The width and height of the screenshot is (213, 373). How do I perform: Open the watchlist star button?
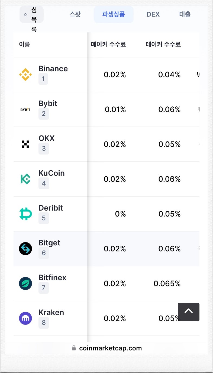31,14
